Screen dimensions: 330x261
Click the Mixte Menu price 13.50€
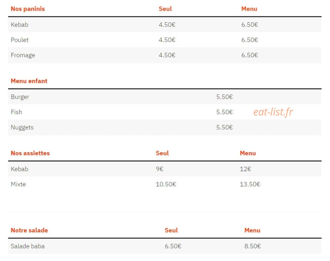[250, 184]
